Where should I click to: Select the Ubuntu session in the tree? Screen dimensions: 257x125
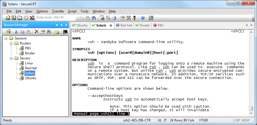[31, 78]
